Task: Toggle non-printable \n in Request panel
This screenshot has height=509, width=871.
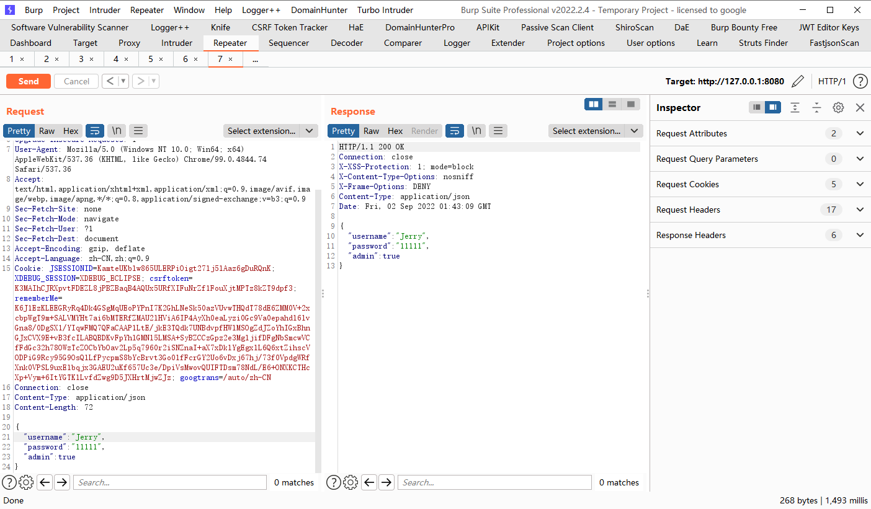Action: coord(117,131)
